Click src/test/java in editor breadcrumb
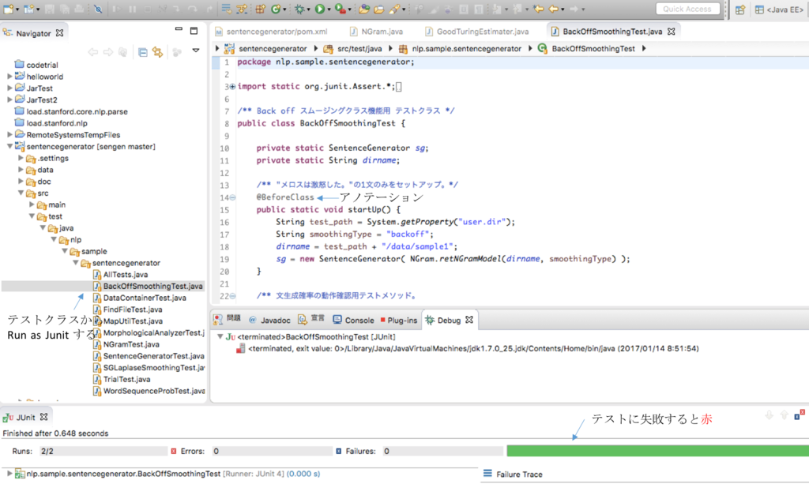This screenshot has width=809, height=499. click(359, 48)
